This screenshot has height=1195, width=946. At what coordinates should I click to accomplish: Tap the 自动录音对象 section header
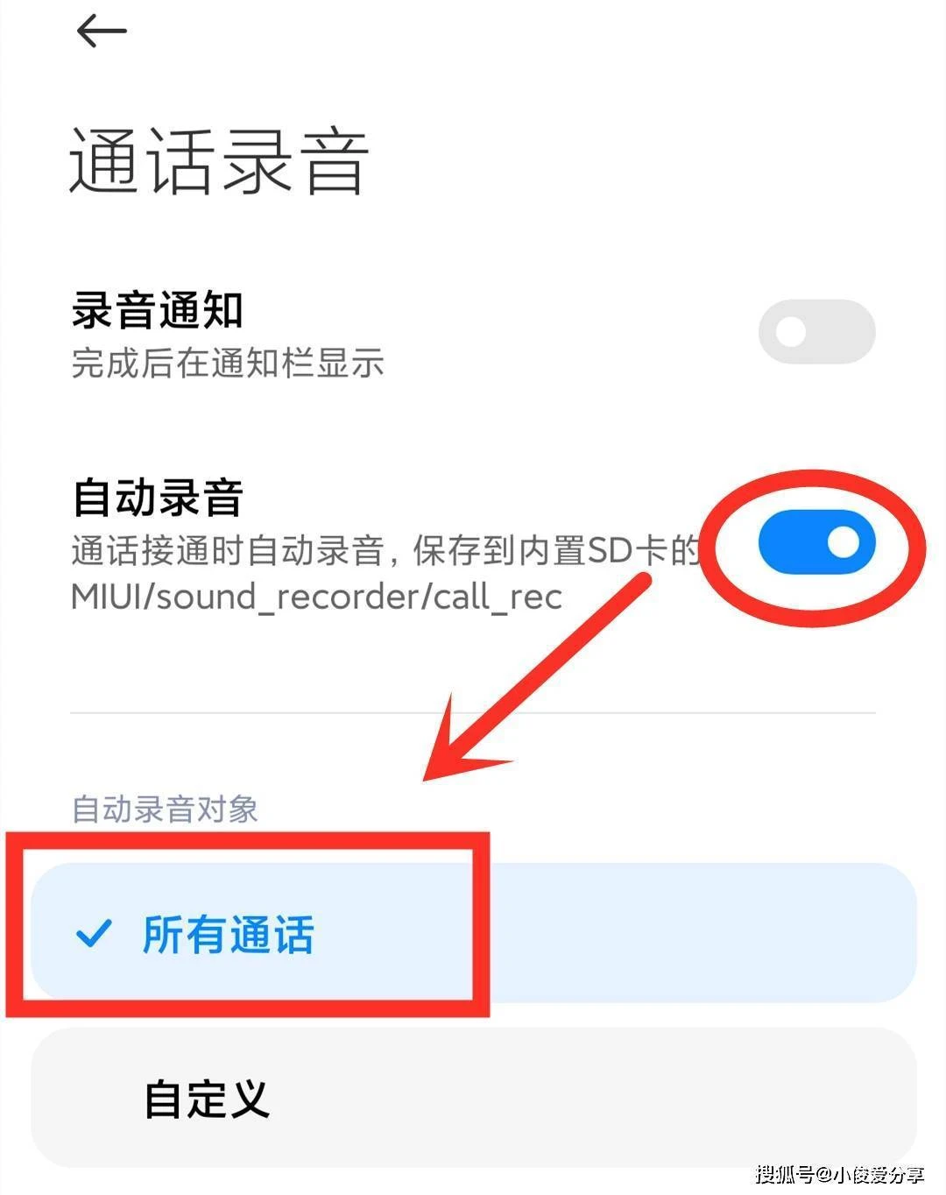tap(165, 809)
